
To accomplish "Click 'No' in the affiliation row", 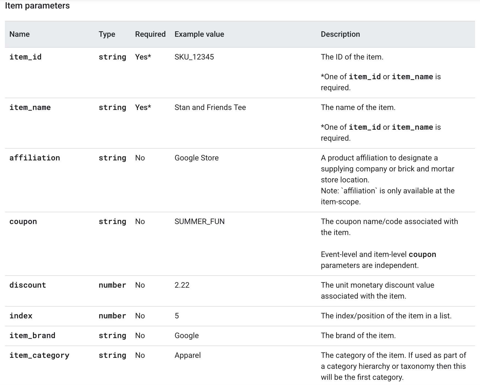I will [140, 158].
